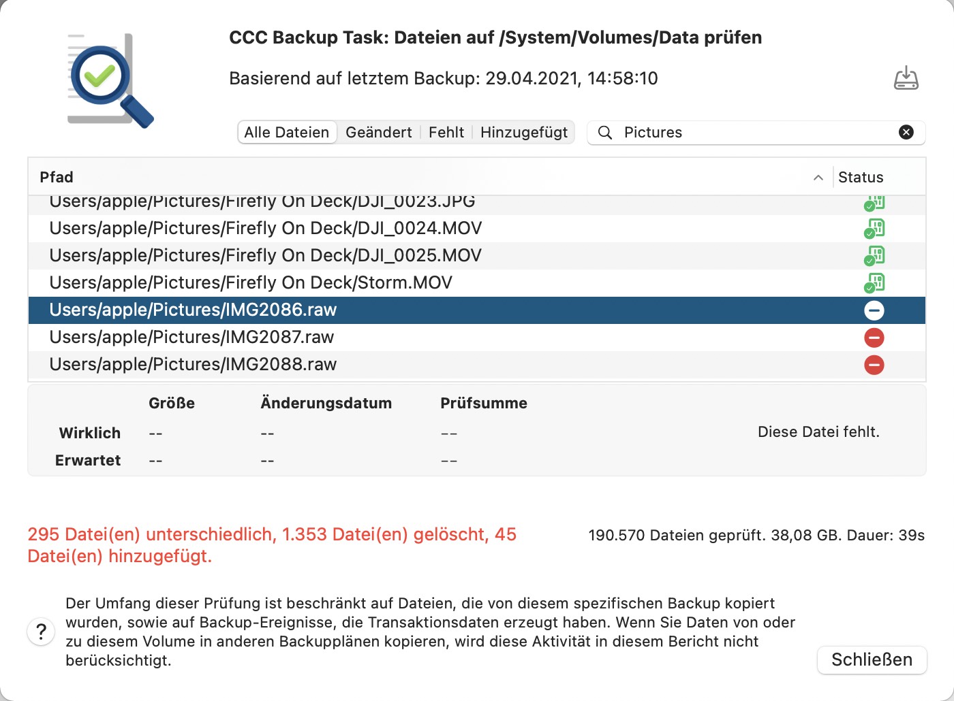Select row Users/apple/Pictures/IMG2087.raw
The height and width of the screenshot is (701, 954).
[x=477, y=338]
